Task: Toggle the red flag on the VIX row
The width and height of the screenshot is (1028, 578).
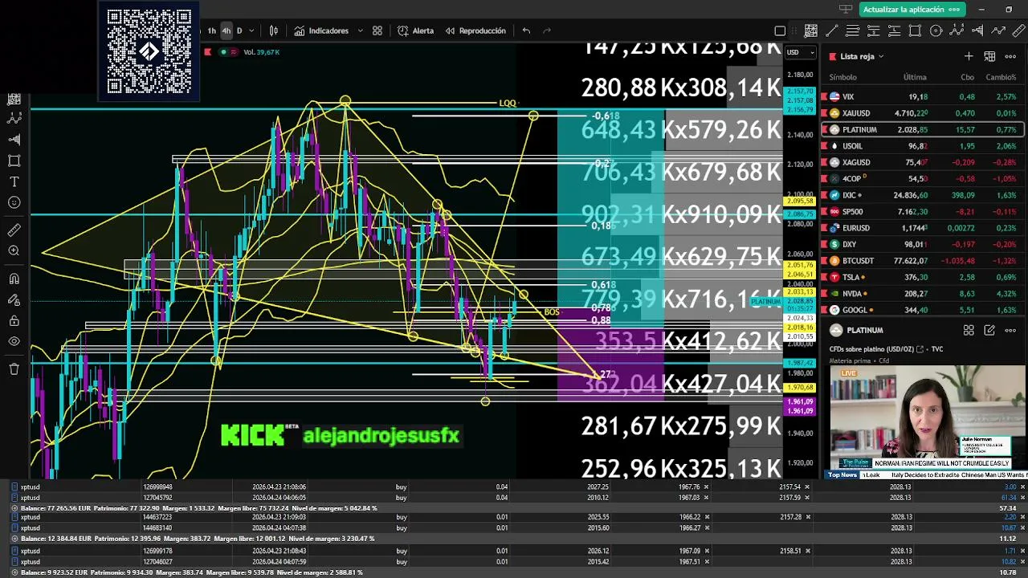Action: click(824, 96)
